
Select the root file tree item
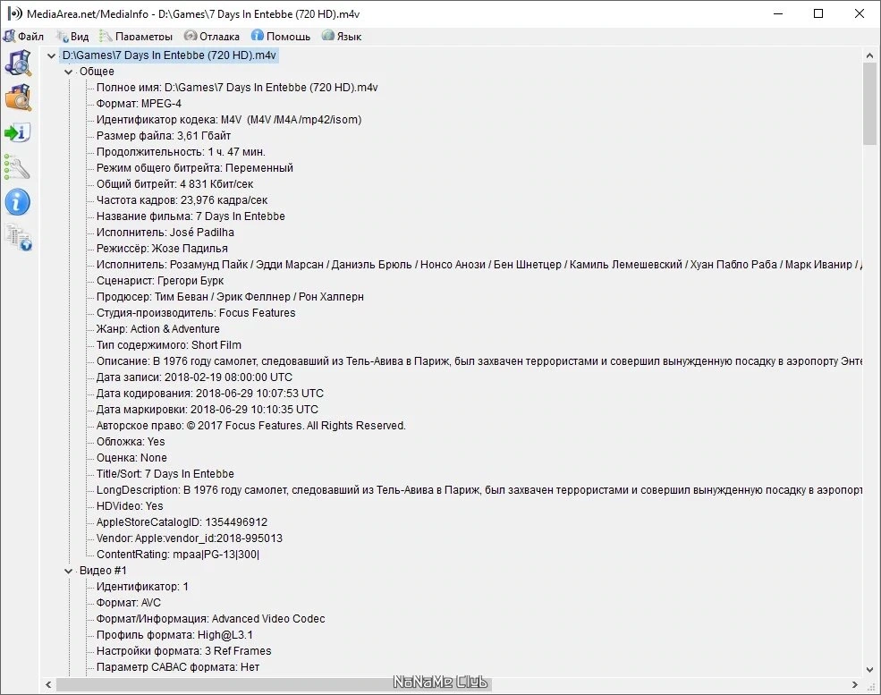point(169,55)
